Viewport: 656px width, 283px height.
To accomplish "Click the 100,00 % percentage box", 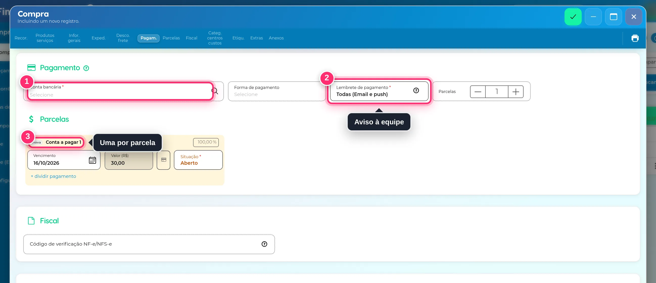I will pyautogui.click(x=206, y=142).
